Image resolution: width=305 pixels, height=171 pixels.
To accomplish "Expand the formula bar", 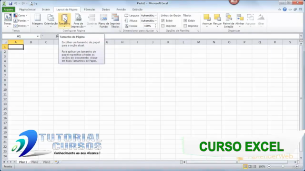I will click(x=301, y=36).
